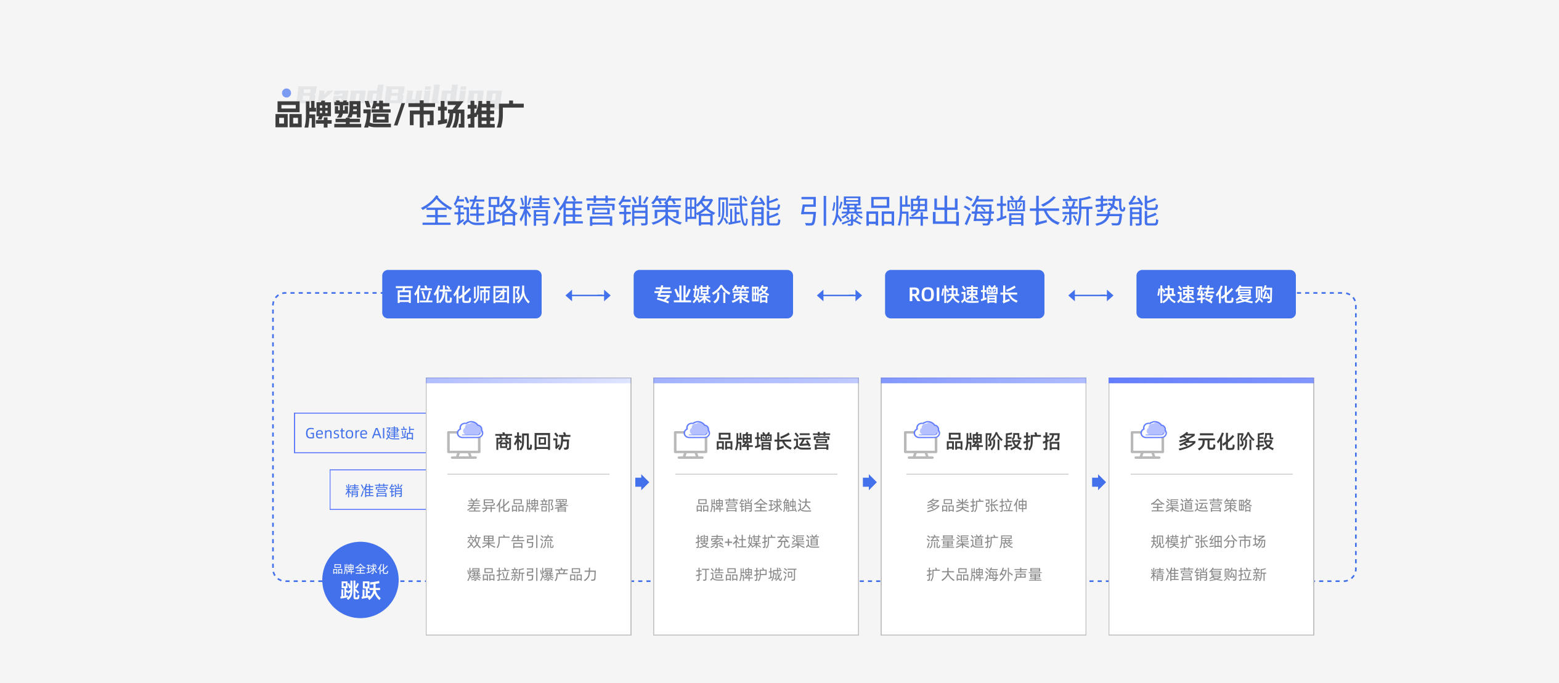The height and width of the screenshot is (683, 1559).
Task: Click the cloud monitor icon beside 品牌增长运营
Action: pyautogui.click(x=691, y=440)
